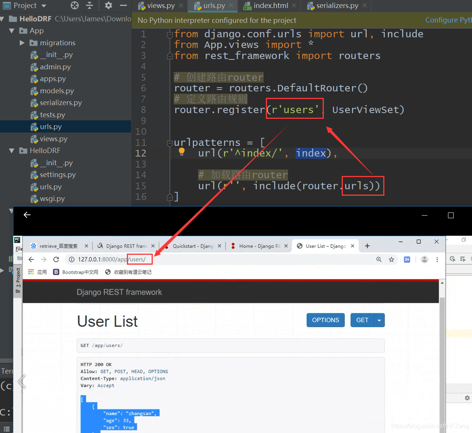This screenshot has width=472, height=433.
Task: Click browser forward button
Action: [x=44, y=259]
